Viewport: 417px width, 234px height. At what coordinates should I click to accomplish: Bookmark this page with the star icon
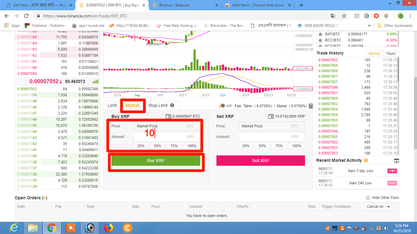344,16
